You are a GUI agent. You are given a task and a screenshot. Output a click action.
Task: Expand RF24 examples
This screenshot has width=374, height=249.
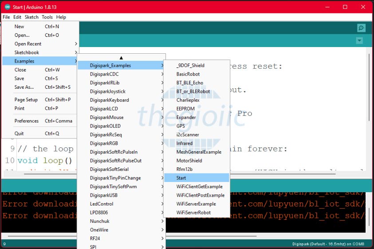[121, 238]
